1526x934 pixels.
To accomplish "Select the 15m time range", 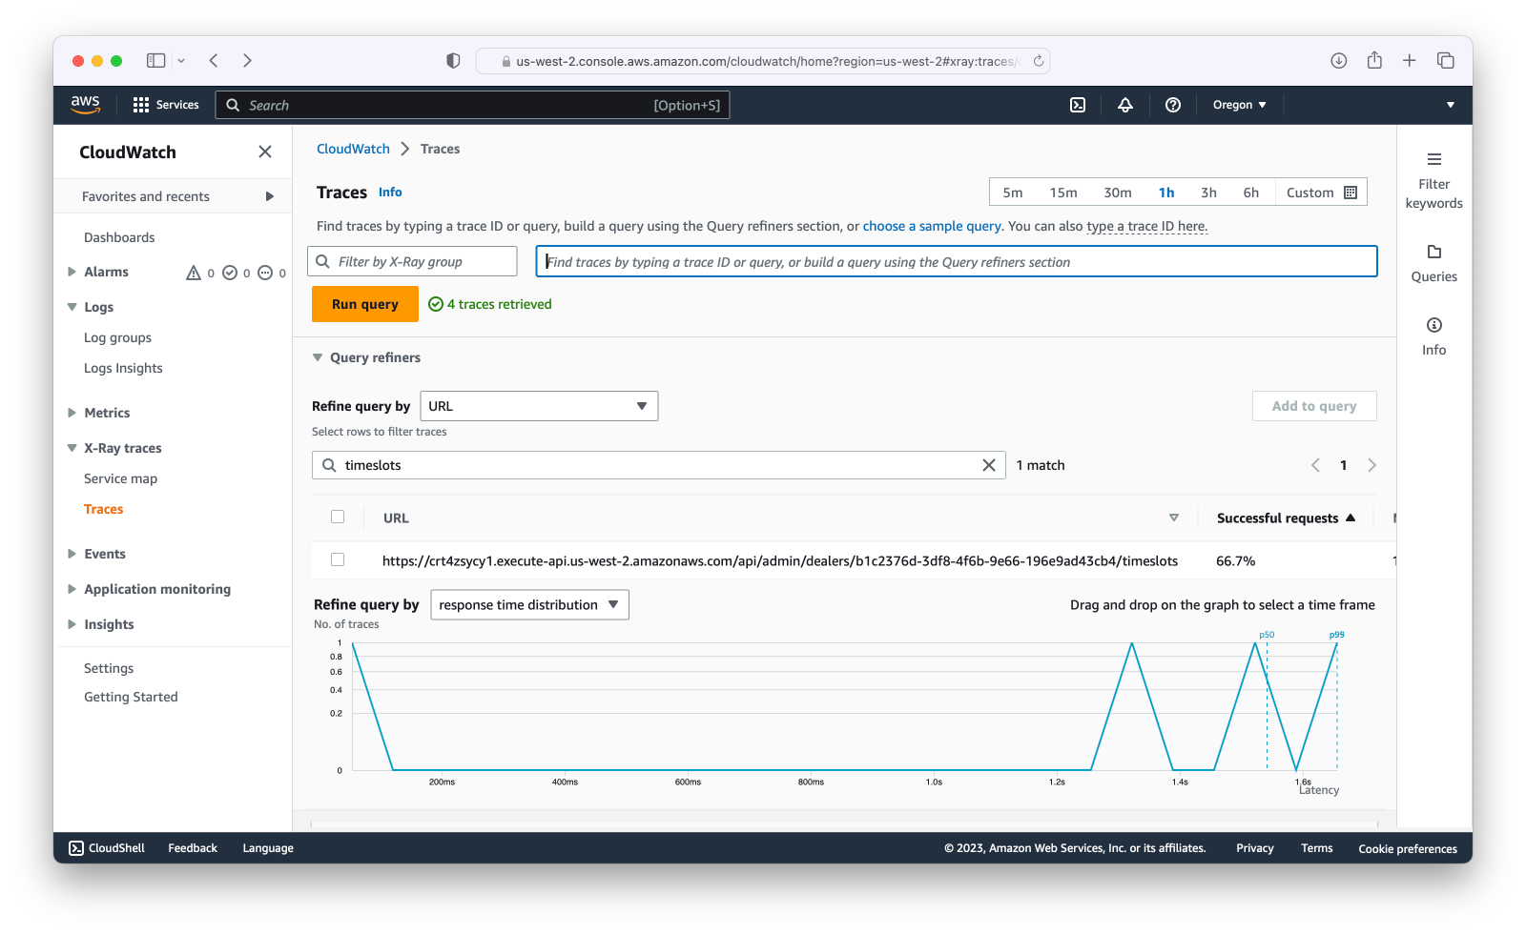I will pyautogui.click(x=1063, y=193).
